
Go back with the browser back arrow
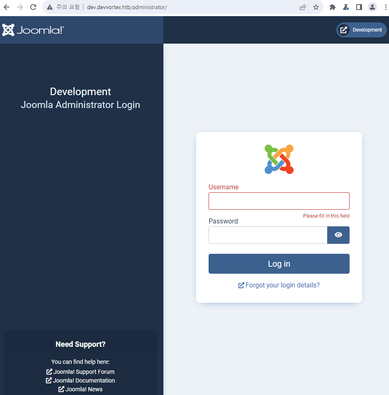coord(7,7)
